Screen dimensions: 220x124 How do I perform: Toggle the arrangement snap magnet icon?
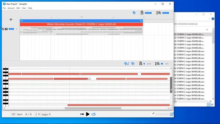(134, 13)
